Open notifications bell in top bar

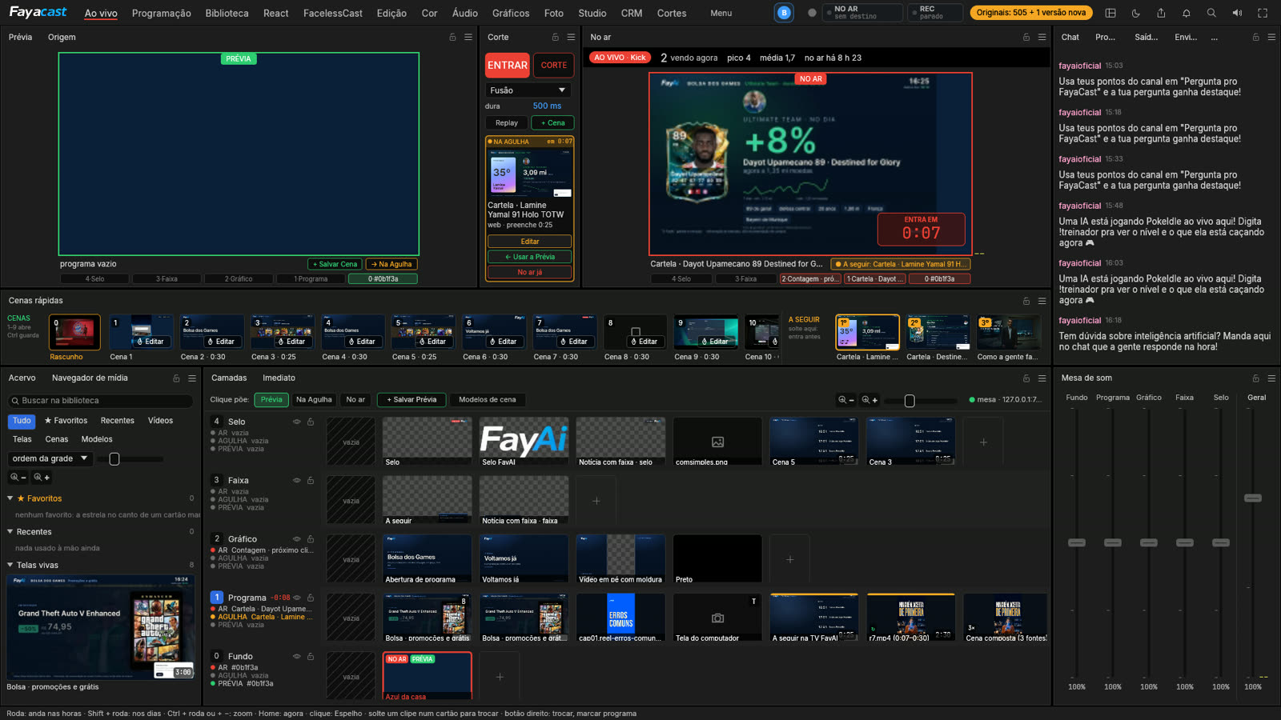1187,13
